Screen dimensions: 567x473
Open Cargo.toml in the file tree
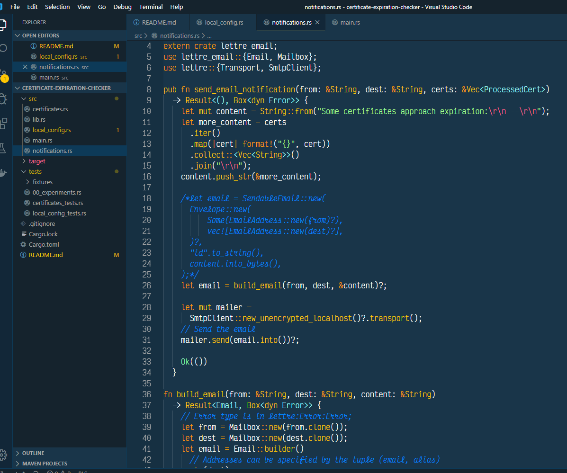[x=44, y=245]
